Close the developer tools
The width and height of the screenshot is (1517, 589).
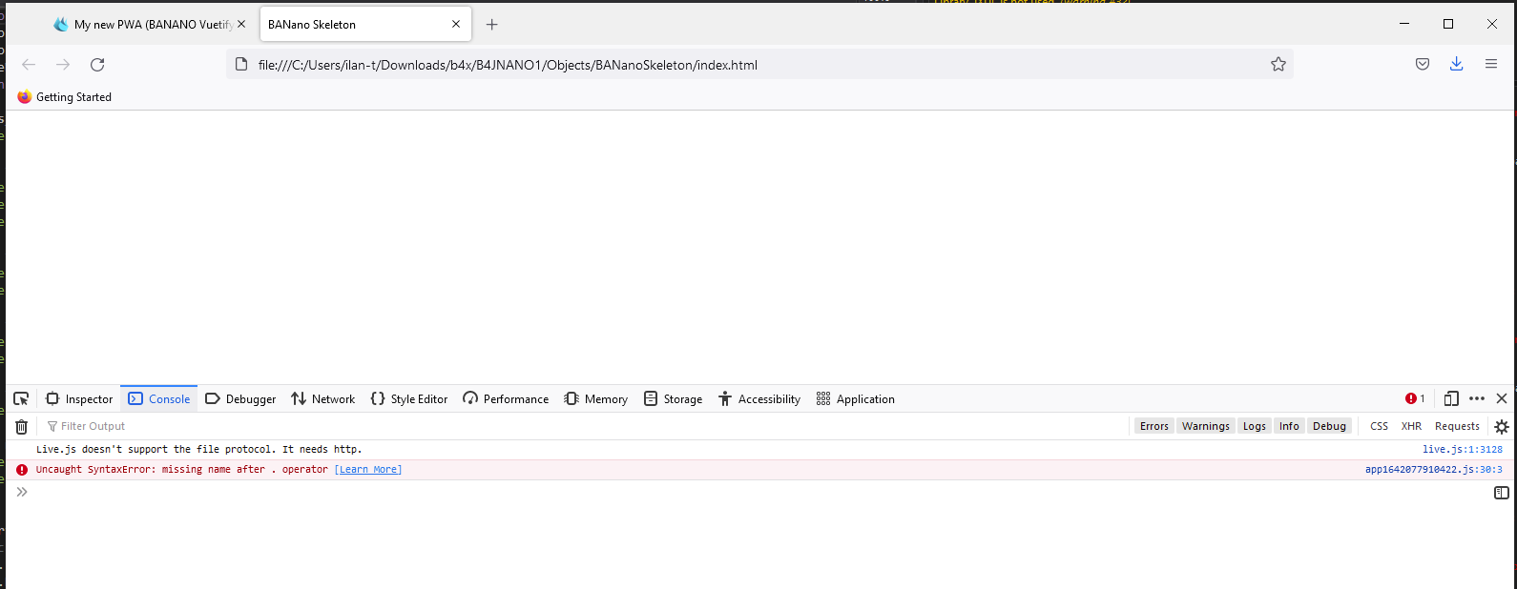[x=1502, y=399]
